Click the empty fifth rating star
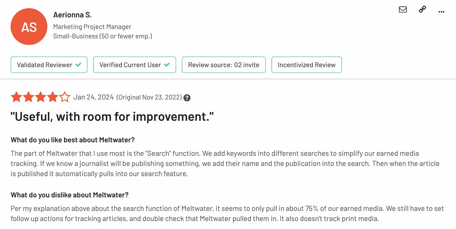 [x=65, y=97]
